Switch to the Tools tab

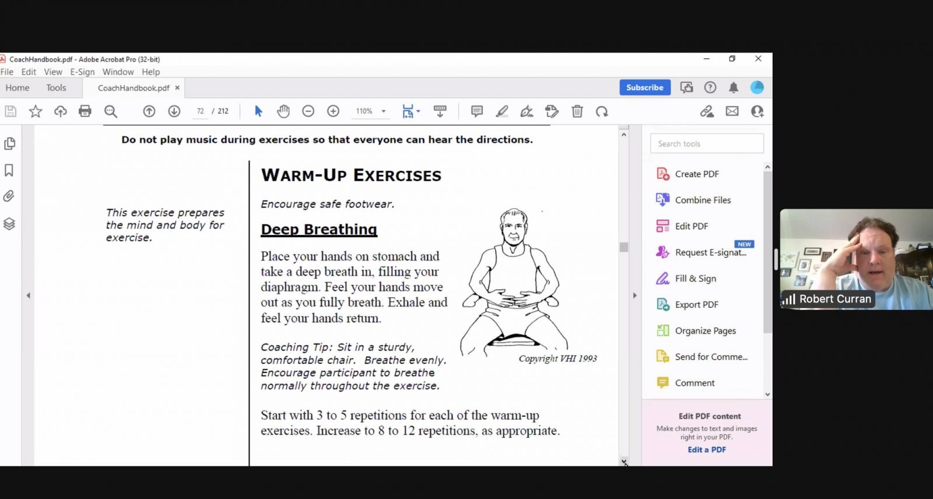point(56,88)
